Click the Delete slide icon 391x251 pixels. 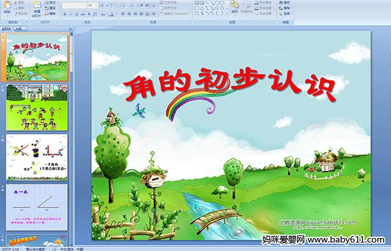[50, 14]
